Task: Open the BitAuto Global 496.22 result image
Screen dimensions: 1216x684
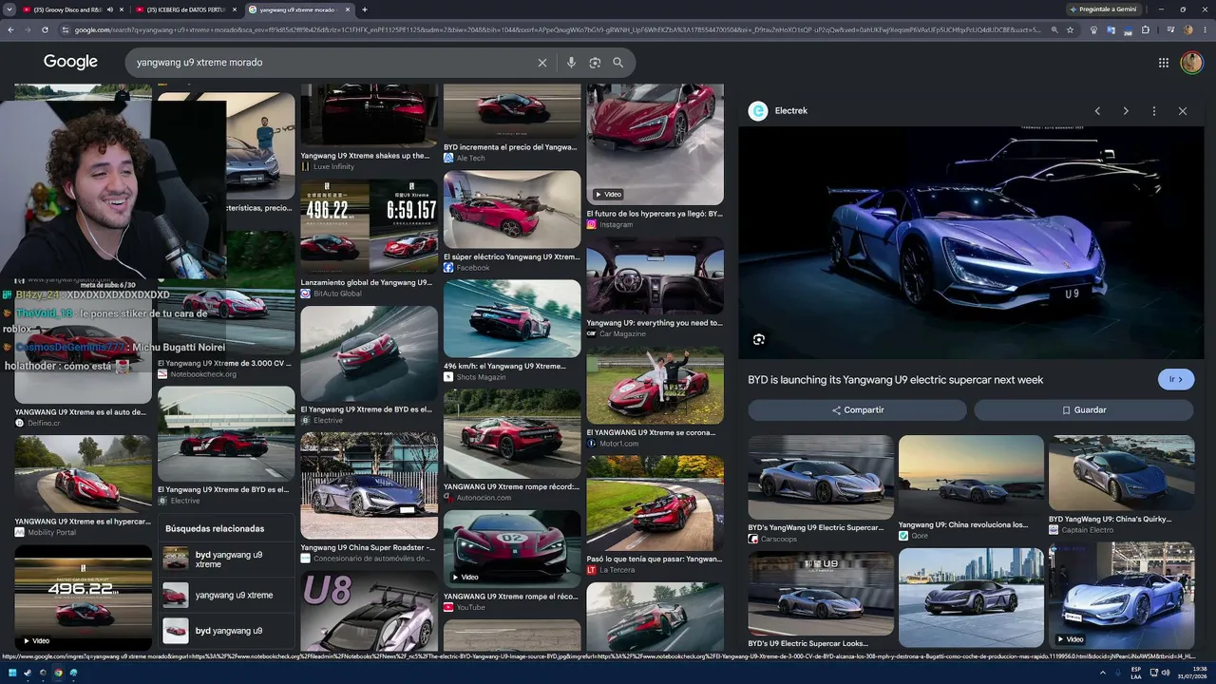Action: pos(369,226)
